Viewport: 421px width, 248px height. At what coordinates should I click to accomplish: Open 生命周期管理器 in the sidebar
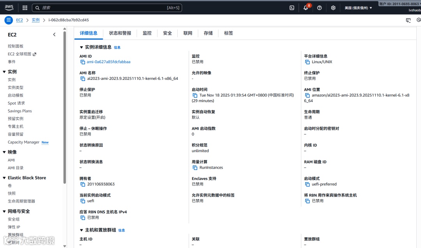click(21, 201)
